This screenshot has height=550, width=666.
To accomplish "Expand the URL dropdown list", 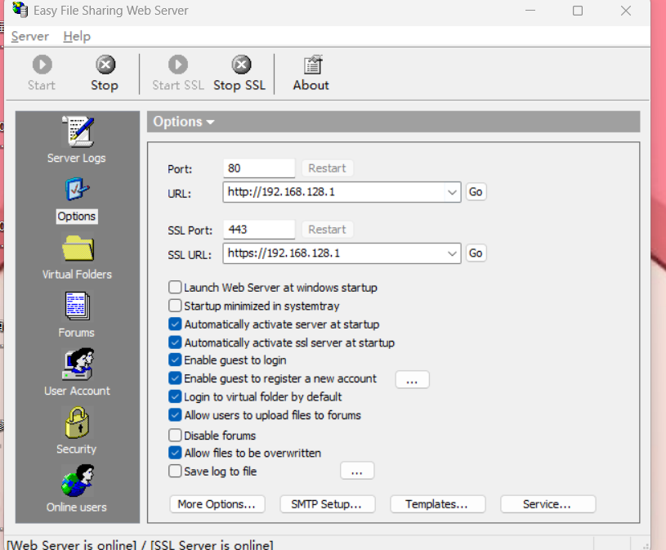I will point(453,192).
